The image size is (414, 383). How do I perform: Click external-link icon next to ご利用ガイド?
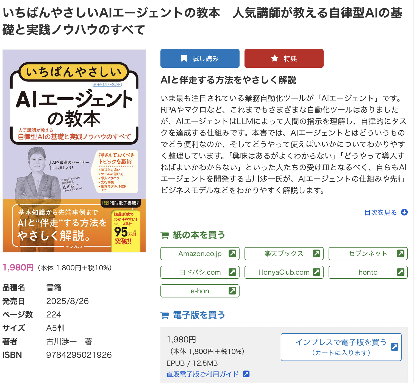click(246, 374)
